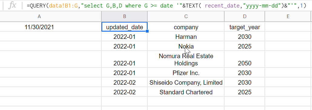Viewport: 312px width, 110px height.
Task: Click the Standard Chartered cell
Action: 186,92
